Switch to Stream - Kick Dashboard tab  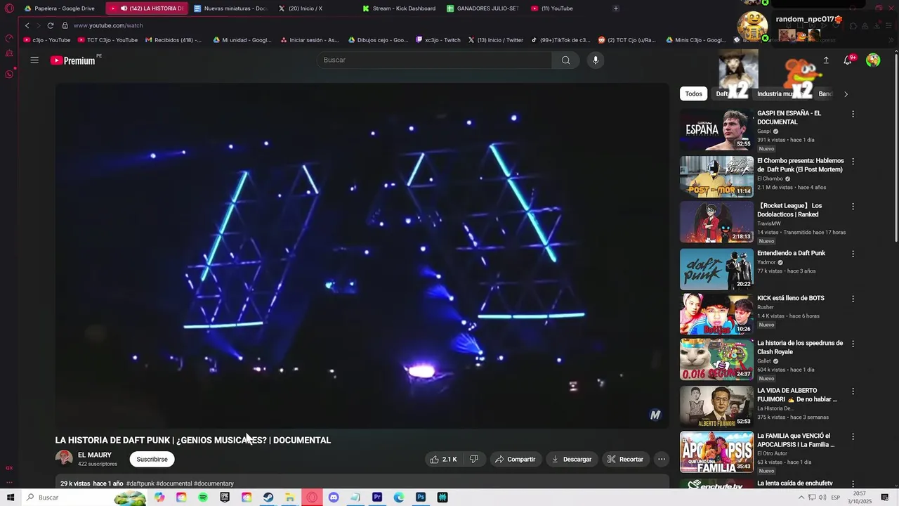point(400,8)
